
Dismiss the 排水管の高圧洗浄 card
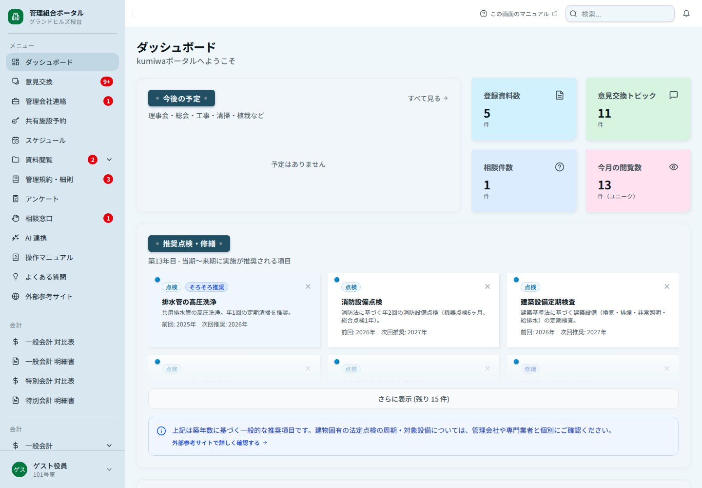308,286
